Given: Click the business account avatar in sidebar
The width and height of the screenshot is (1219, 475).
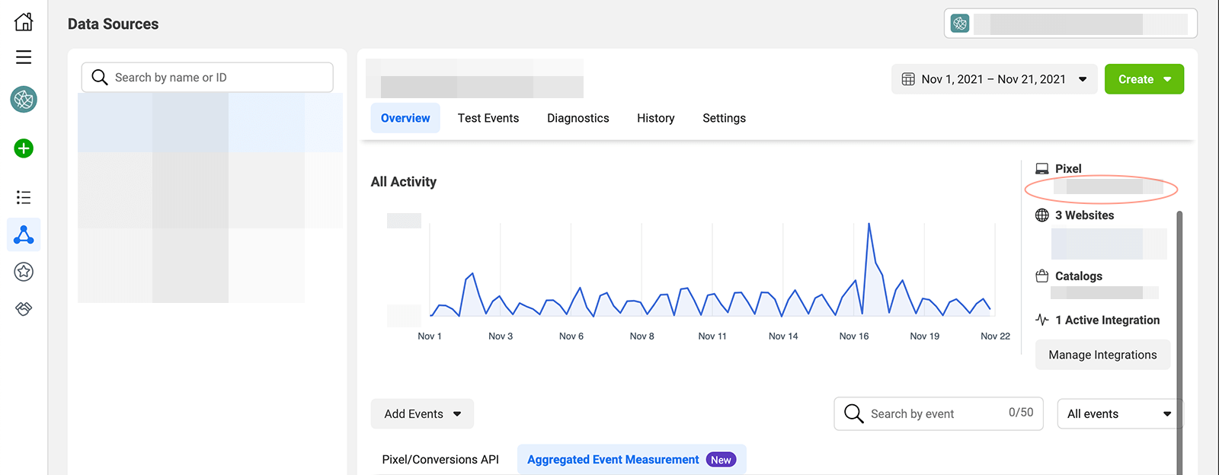Looking at the screenshot, I should coord(24,99).
